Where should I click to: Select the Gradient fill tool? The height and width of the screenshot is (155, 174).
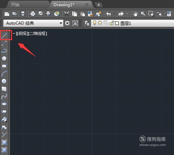(x=4, y=150)
